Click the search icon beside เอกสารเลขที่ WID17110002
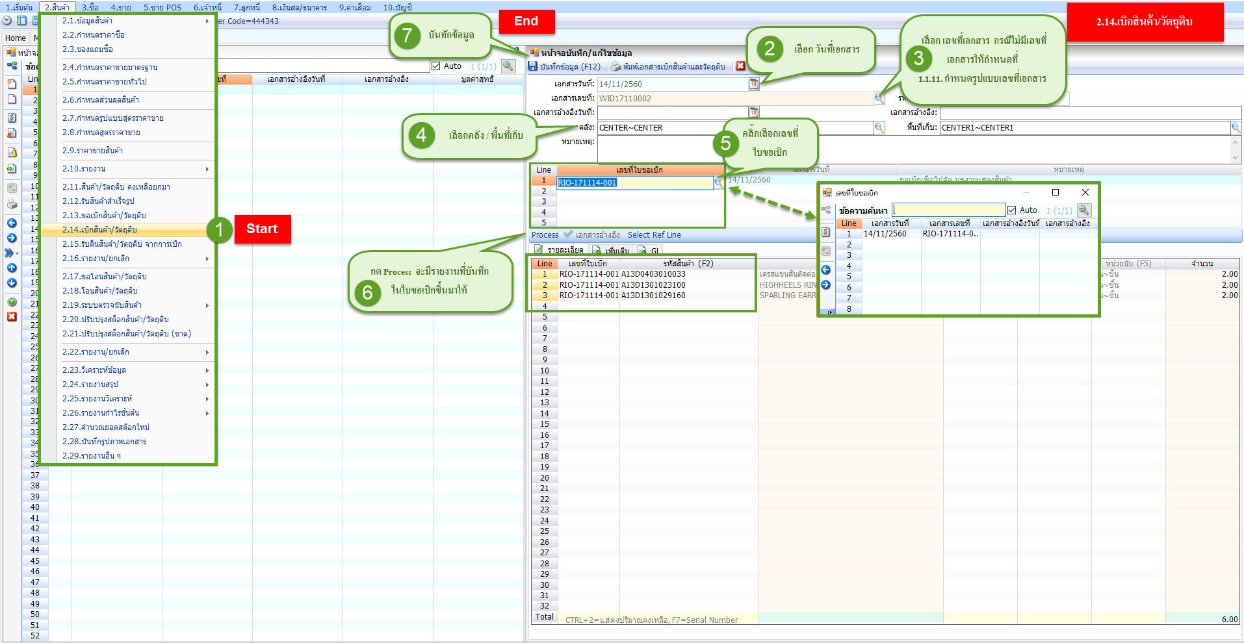1244x643 pixels. pos(879,98)
